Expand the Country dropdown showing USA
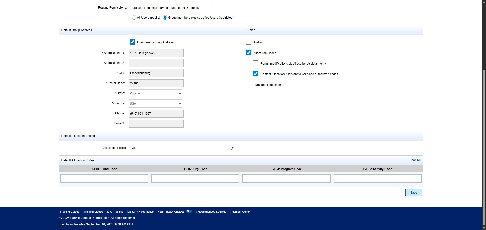The width and height of the screenshot is (486, 230). [x=155, y=104]
